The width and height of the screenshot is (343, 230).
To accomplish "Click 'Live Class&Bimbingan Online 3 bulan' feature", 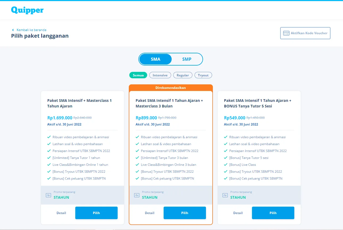I will (169, 165).
